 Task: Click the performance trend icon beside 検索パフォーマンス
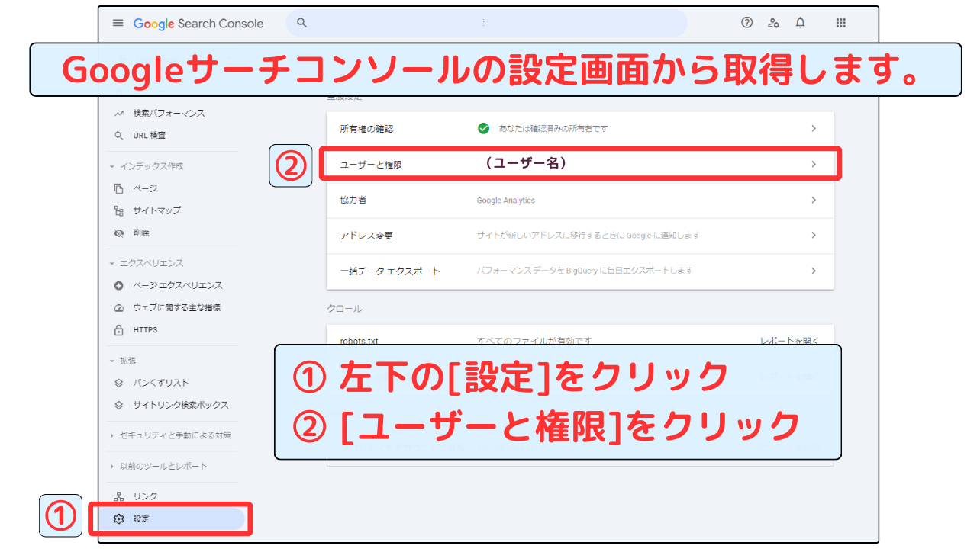point(118,113)
